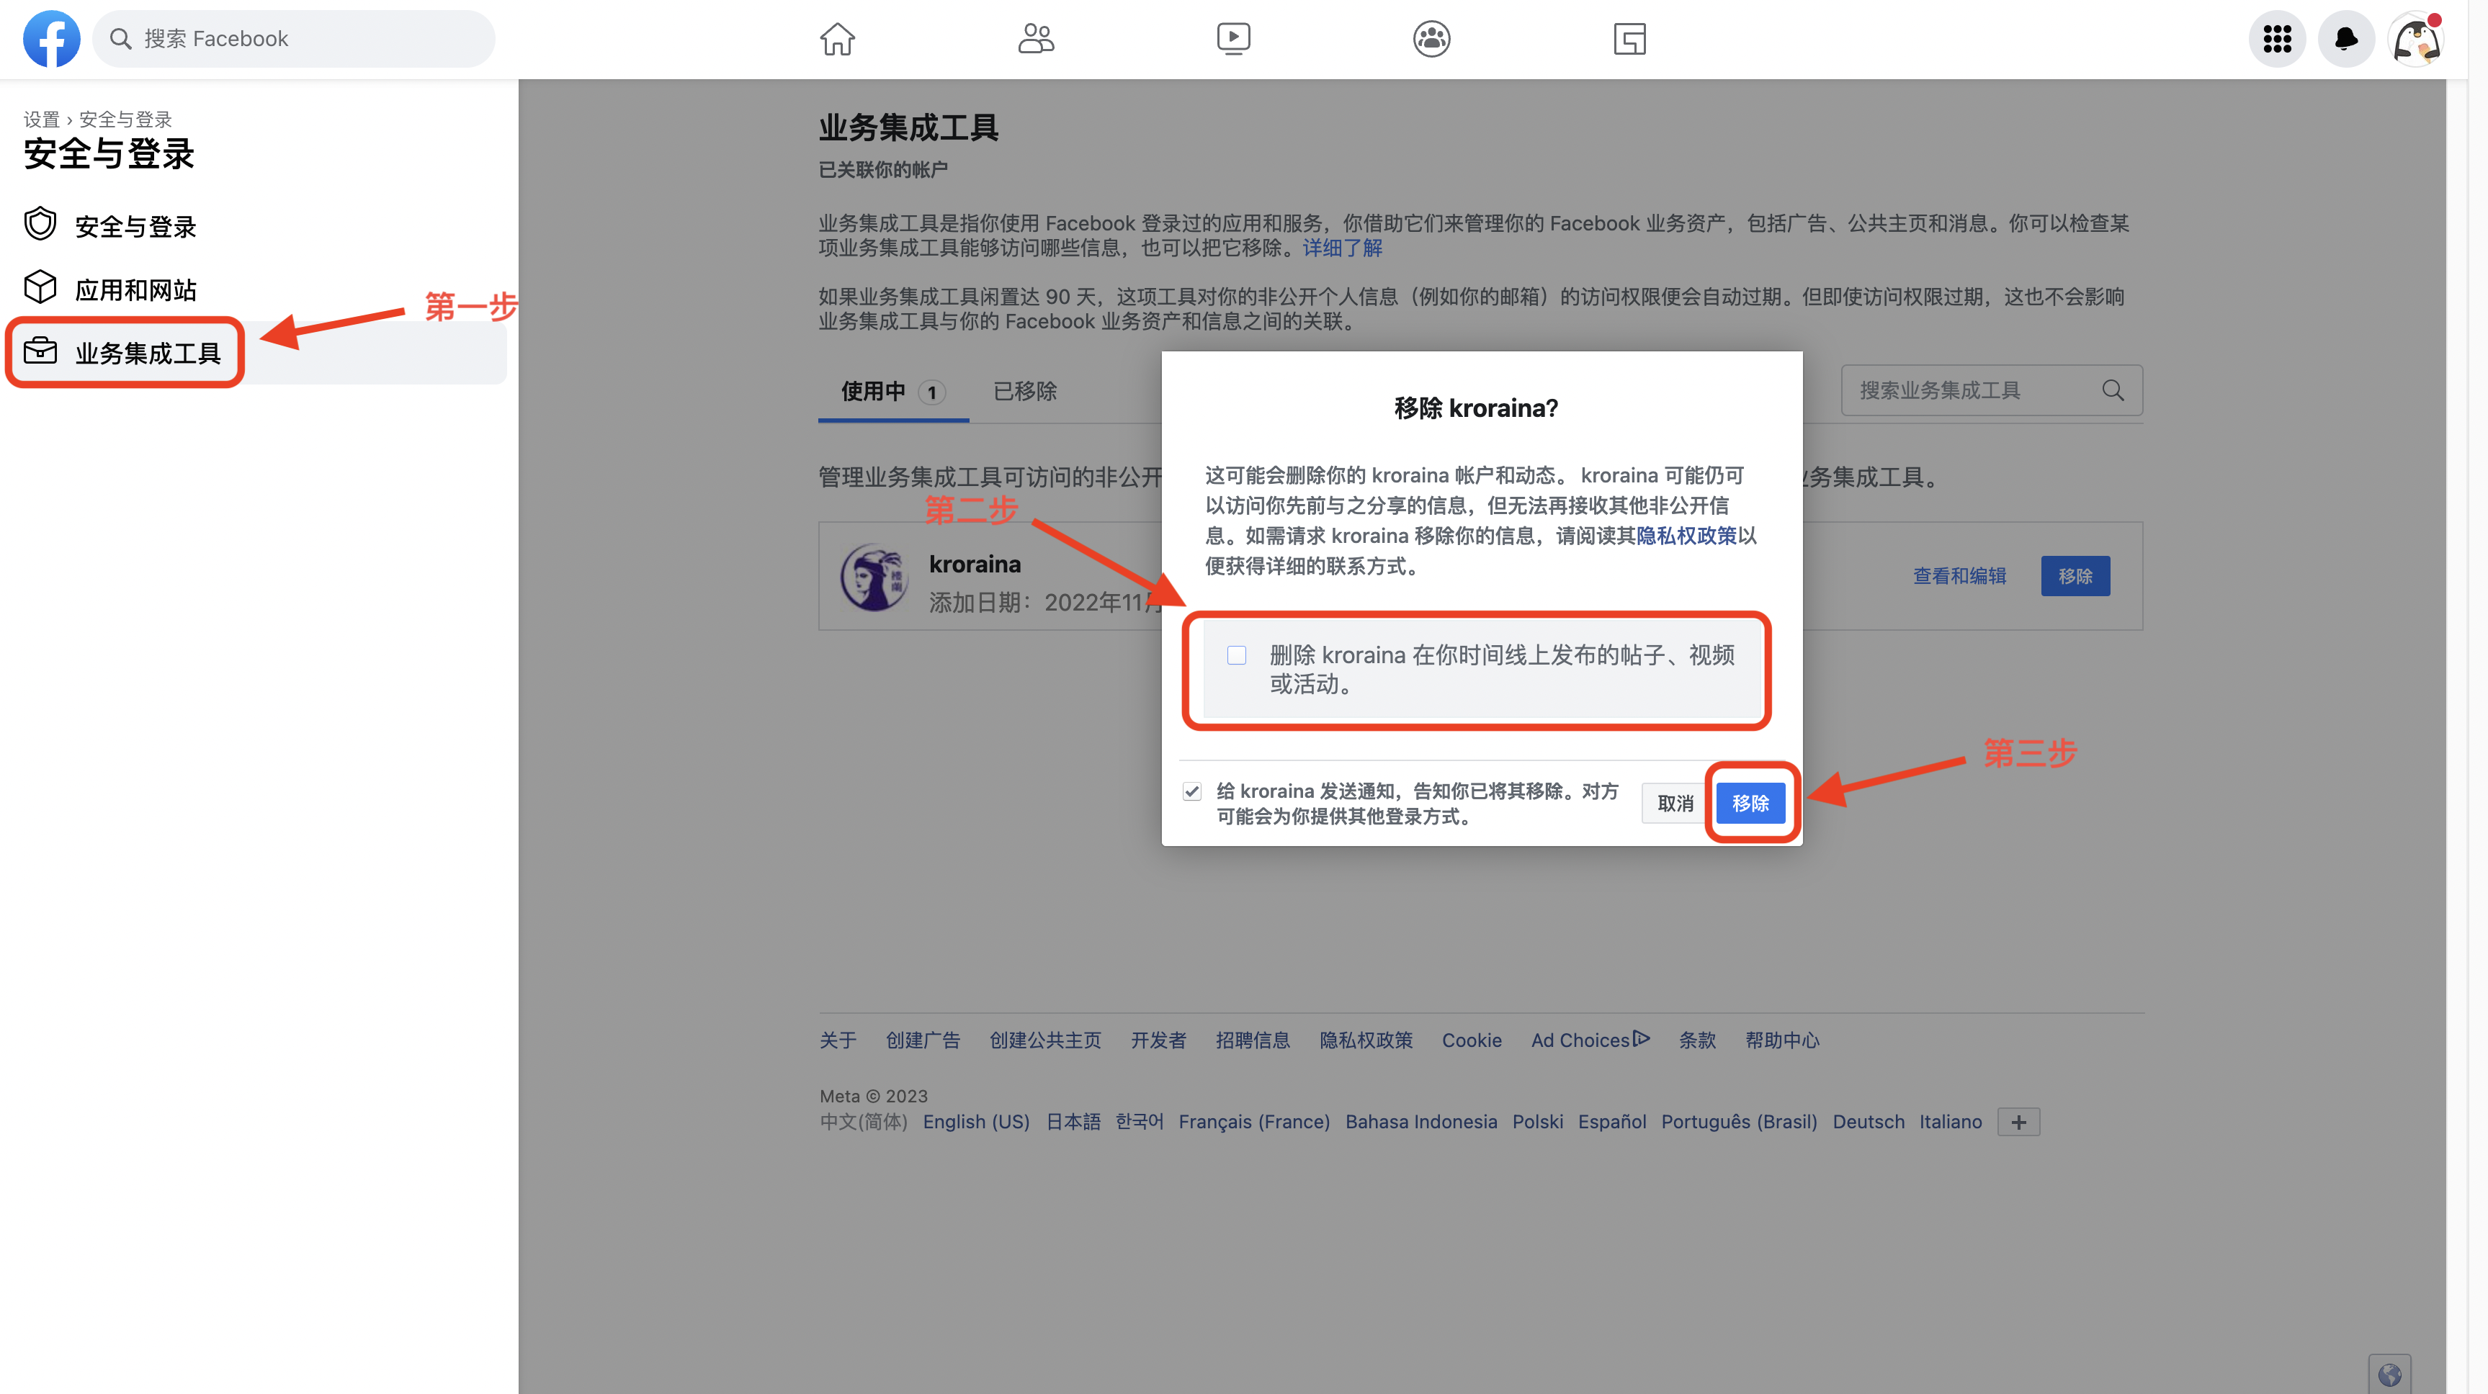Click the magnifier in 搜索业务集成工具 field

click(x=2113, y=391)
